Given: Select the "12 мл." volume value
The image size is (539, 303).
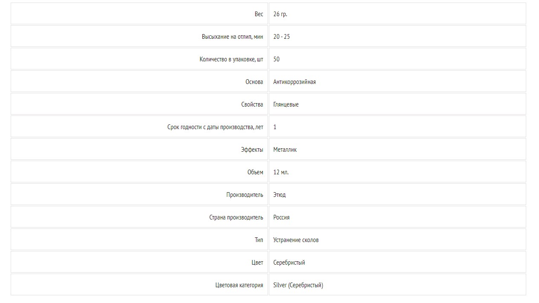Looking at the screenshot, I should 281,172.
